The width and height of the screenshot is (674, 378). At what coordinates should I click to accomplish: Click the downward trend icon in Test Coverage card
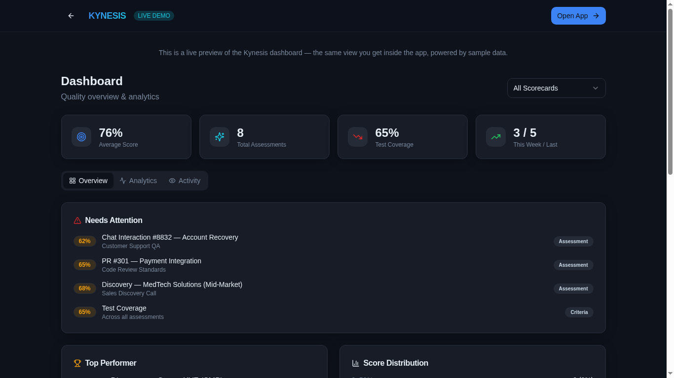tap(358, 137)
